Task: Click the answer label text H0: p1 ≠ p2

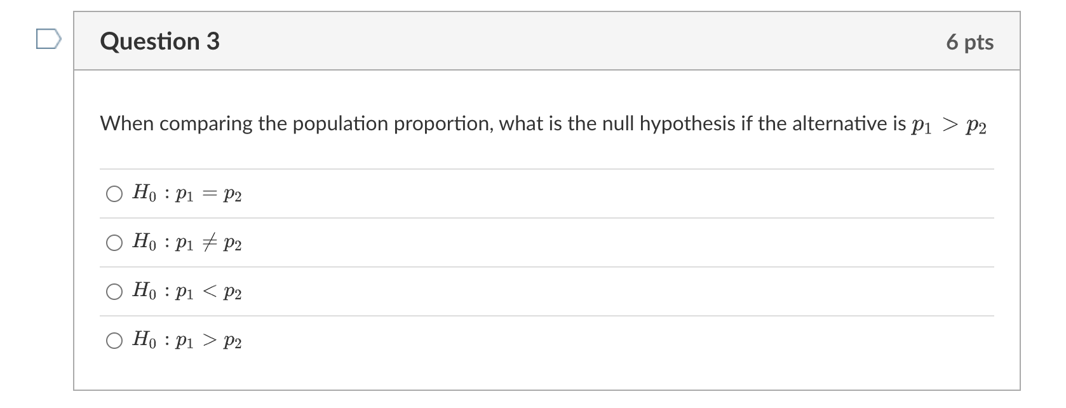Action: tap(187, 242)
